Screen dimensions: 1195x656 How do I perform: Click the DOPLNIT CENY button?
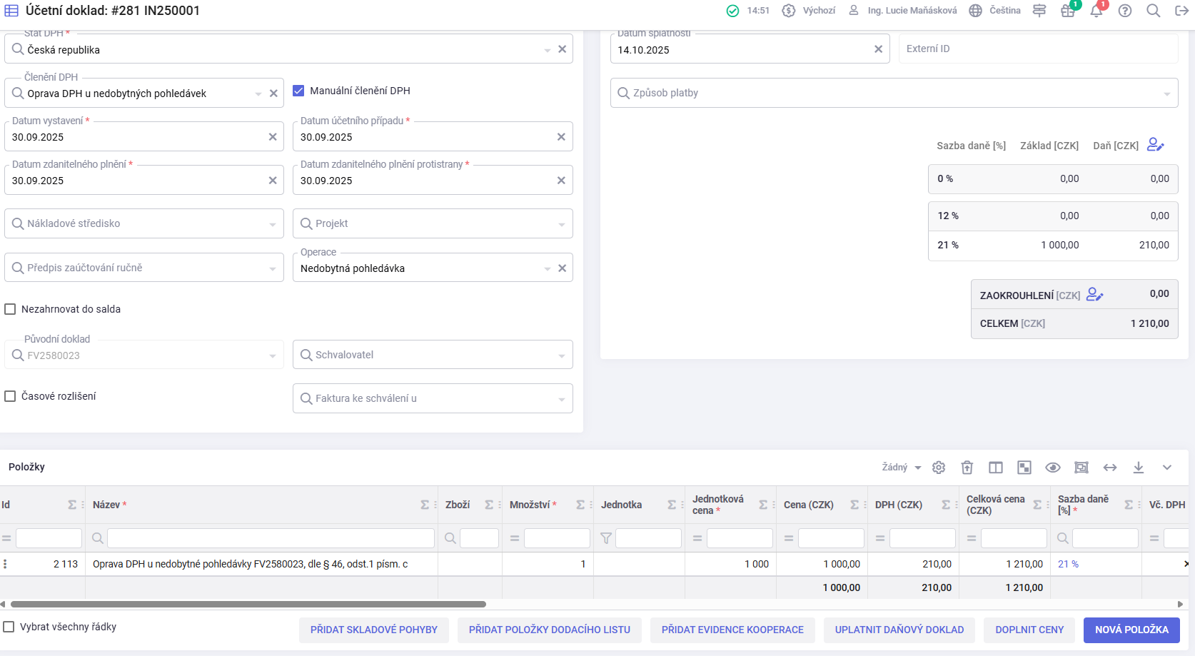coord(1029,630)
